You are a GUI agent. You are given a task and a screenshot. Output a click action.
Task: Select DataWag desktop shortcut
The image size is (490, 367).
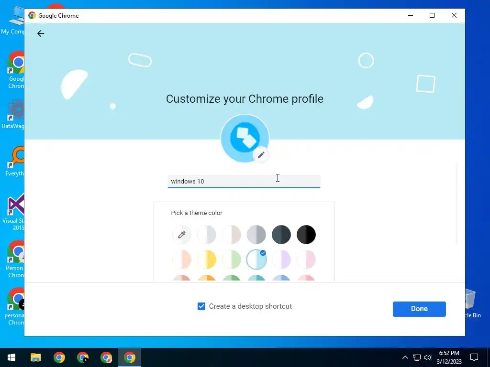[12, 114]
